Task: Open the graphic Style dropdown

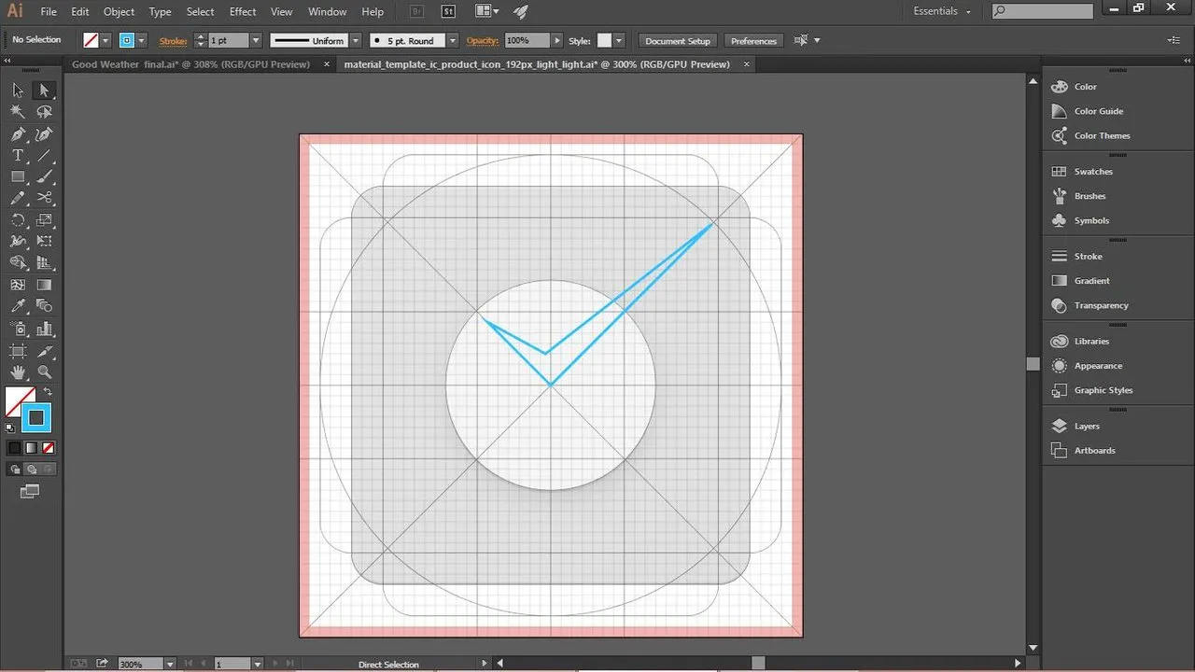Action: click(618, 40)
